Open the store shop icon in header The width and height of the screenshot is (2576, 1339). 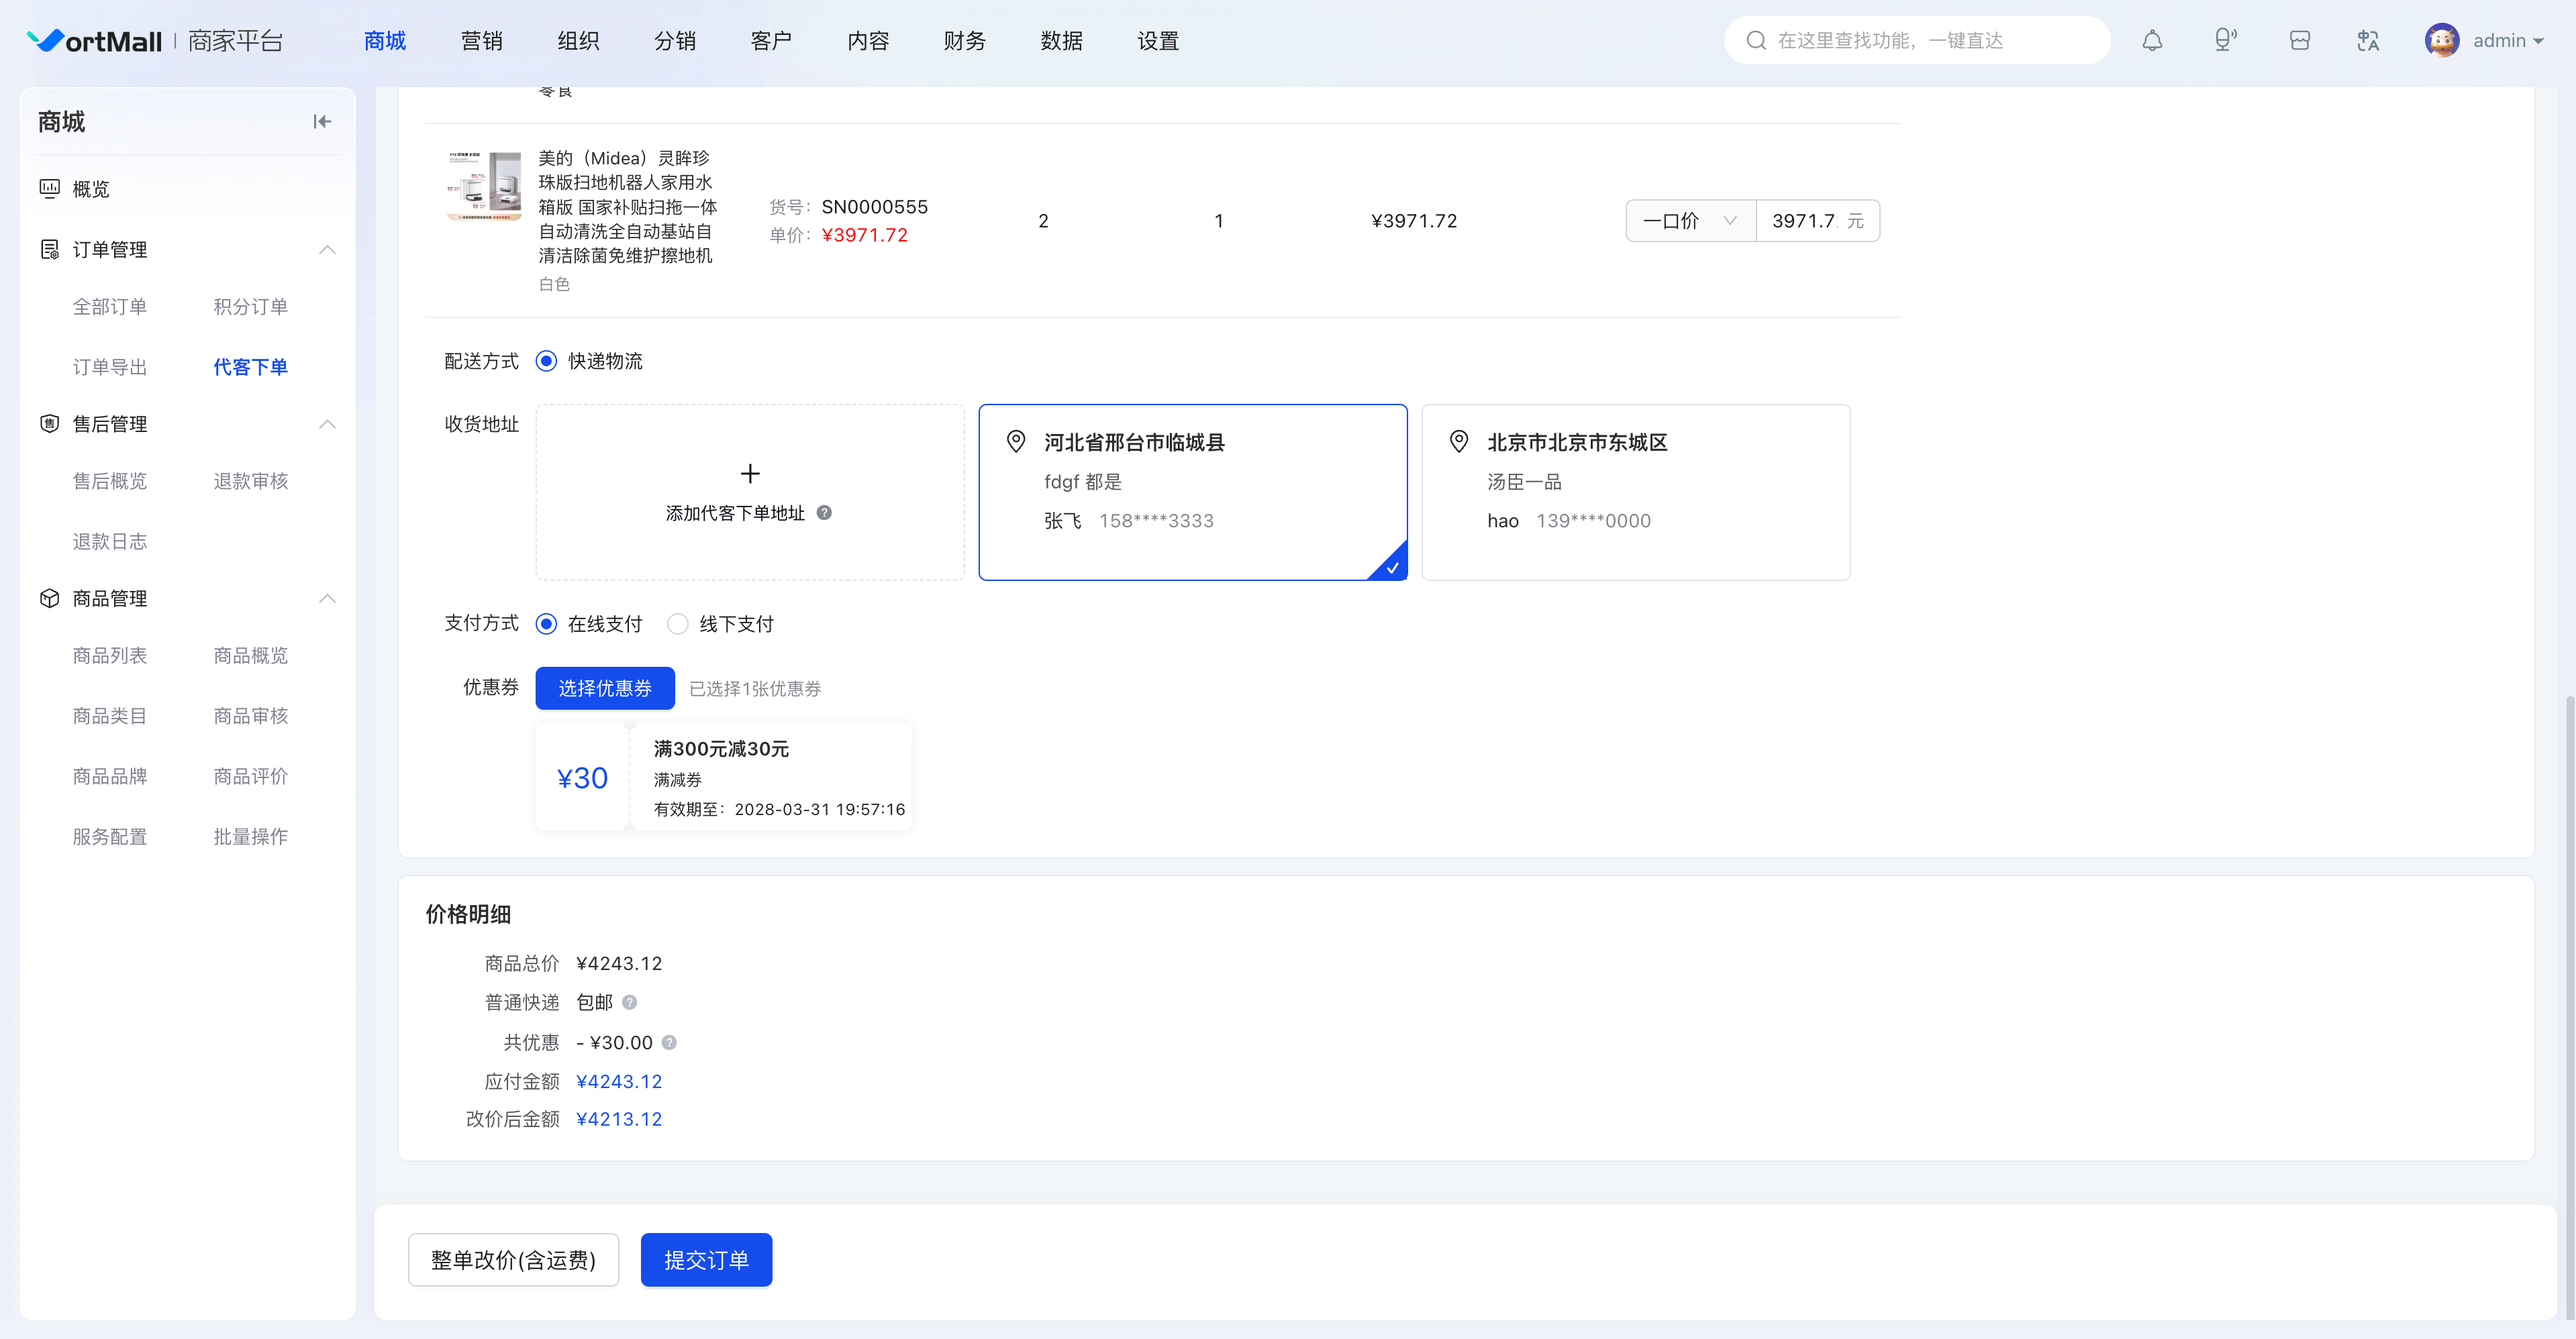(2299, 41)
